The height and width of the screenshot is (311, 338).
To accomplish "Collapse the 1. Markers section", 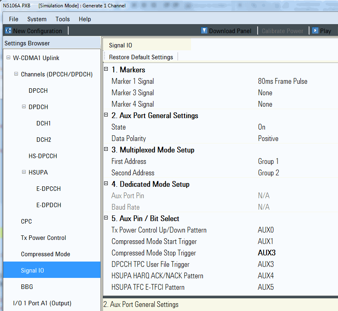I will point(106,69).
